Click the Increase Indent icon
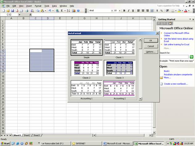 (167, 11)
